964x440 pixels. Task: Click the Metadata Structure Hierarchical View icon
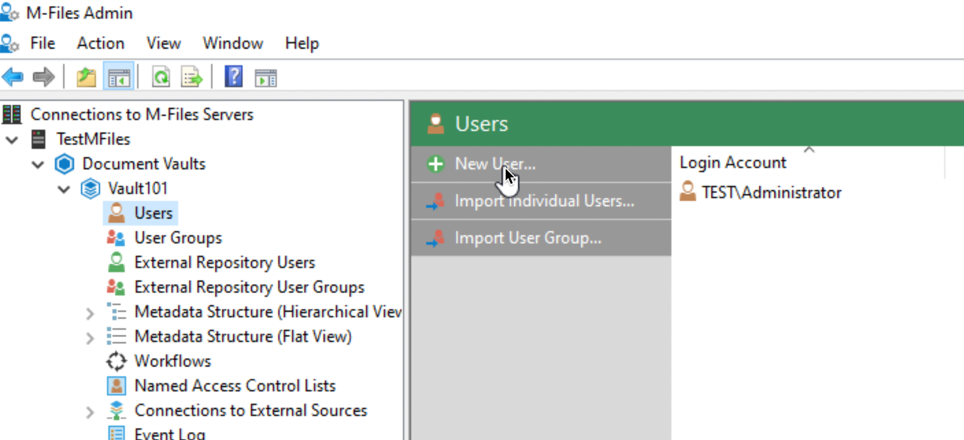[116, 312]
